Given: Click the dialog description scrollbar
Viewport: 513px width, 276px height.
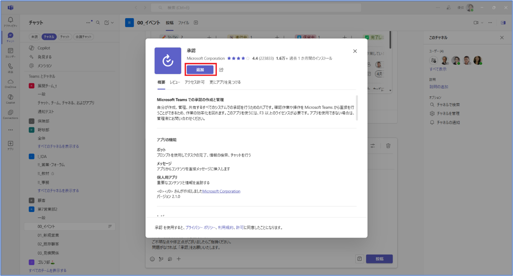Looking at the screenshot, I should tap(357, 108).
